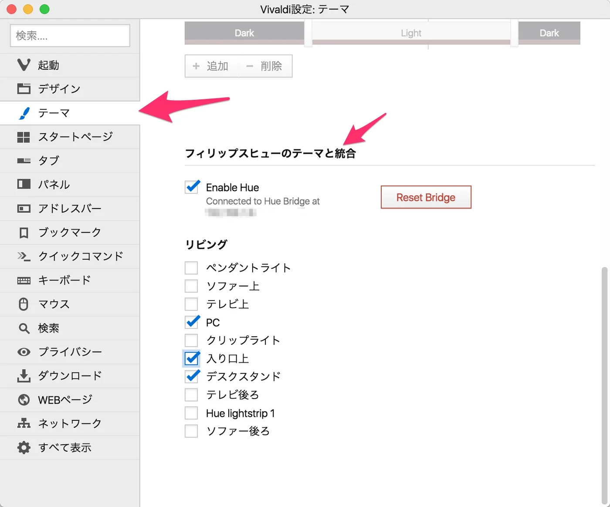
Task: Click the eye icon beside プライバシー
Action: [x=24, y=352]
